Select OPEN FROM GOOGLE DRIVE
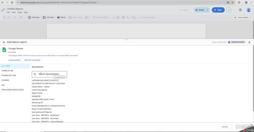This screenshot has height=132, width=254. click(15, 90)
